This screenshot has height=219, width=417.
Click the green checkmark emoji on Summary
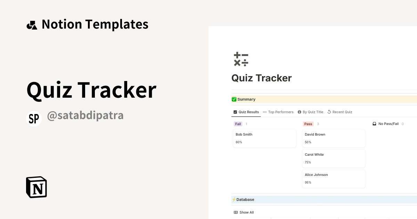click(234, 99)
